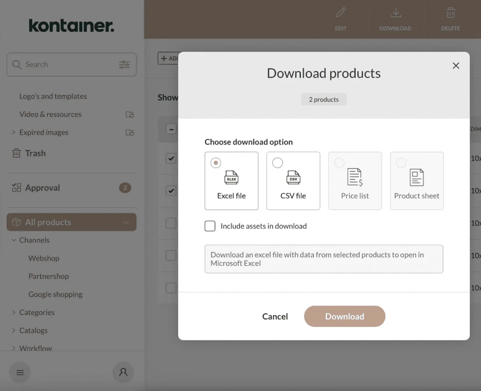Click the Download button in dialog

point(345,316)
